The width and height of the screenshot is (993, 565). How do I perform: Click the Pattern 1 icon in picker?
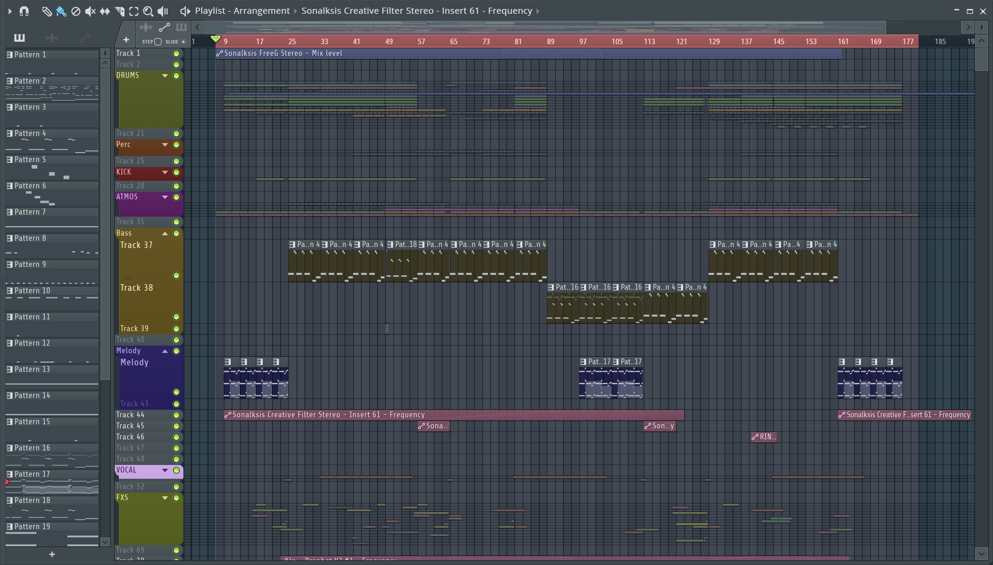[x=10, y=55]
